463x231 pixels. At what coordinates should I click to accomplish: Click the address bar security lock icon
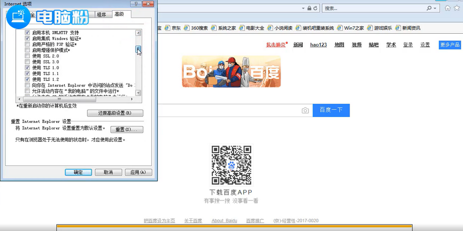tap(309, 8)
